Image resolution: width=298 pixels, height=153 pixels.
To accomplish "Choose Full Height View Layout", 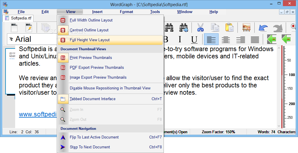I will pos(110,40).
